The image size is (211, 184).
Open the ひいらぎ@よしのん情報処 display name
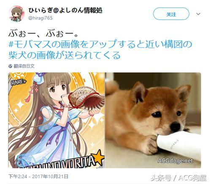(65, 10)
